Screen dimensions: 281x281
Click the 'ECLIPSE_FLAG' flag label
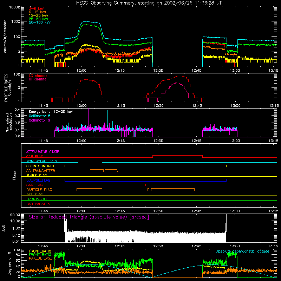tap(38, 180)
